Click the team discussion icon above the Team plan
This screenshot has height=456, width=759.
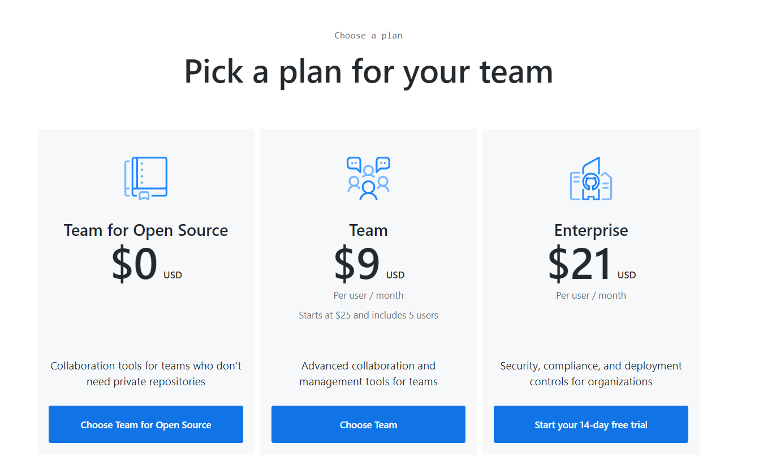coord(368,178)
